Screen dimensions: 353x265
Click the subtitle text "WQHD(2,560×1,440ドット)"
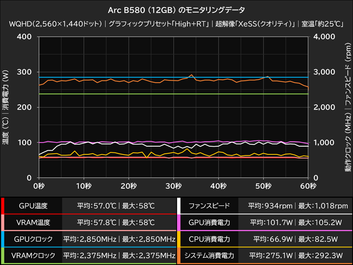[56, 24]
